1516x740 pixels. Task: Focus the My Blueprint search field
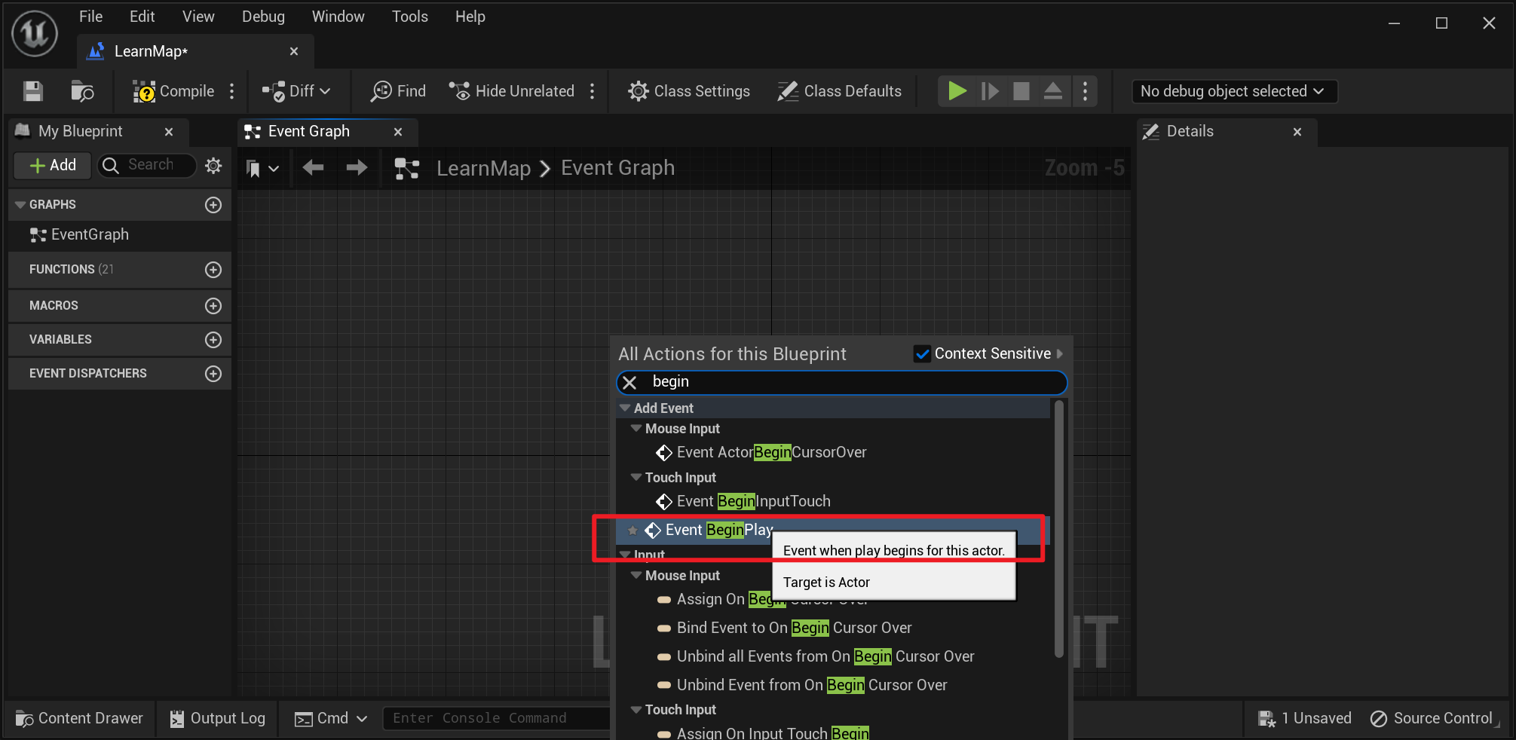[147, 165]
